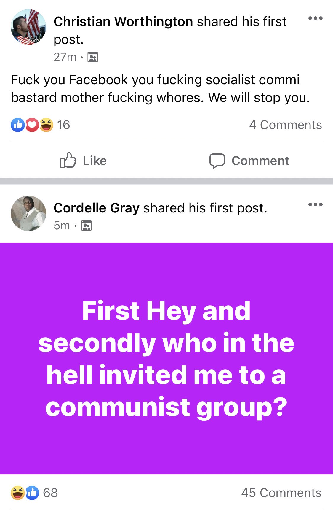The width and height of the screenshot is (333, 511).
Task: Open options menu on Christian Worthington's post
Action: pos(315,18)
